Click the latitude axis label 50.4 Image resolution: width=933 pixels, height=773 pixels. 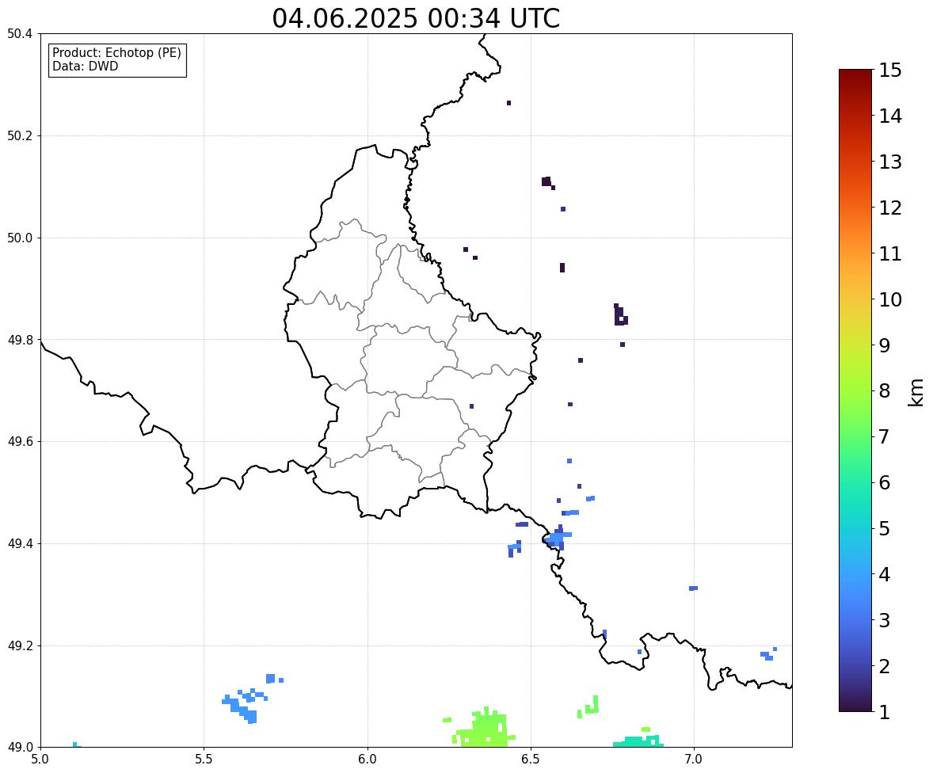[x=20, y=34]
